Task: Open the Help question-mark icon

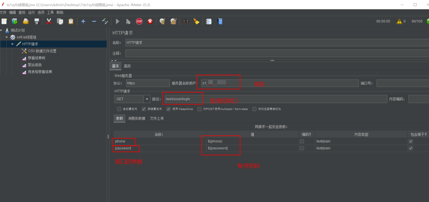Action: [x=220, y=21]
